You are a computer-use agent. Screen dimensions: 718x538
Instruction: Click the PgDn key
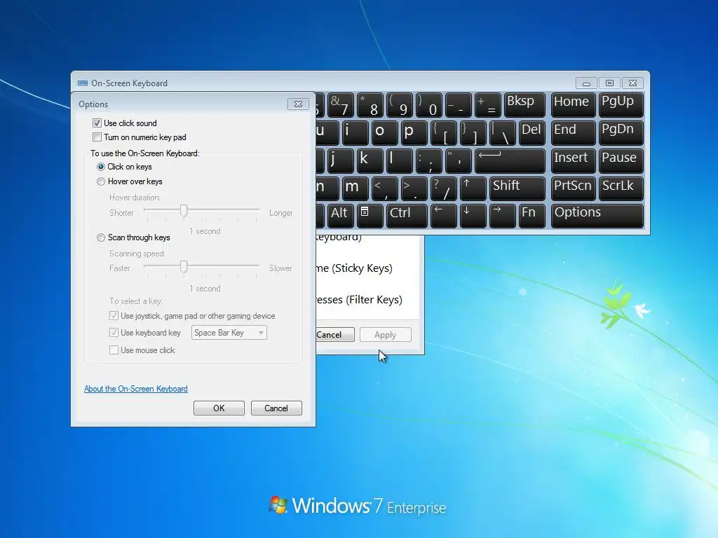[621, 132]
